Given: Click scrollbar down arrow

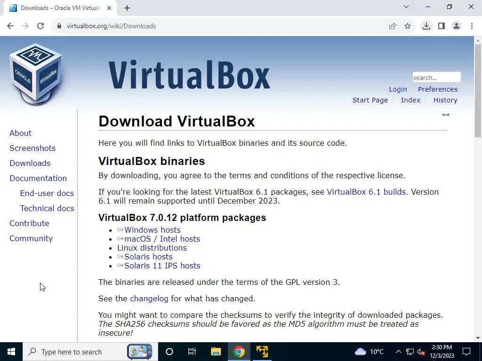Looking at the screenshot, I should pyautogui.click(x=478, y=338).
